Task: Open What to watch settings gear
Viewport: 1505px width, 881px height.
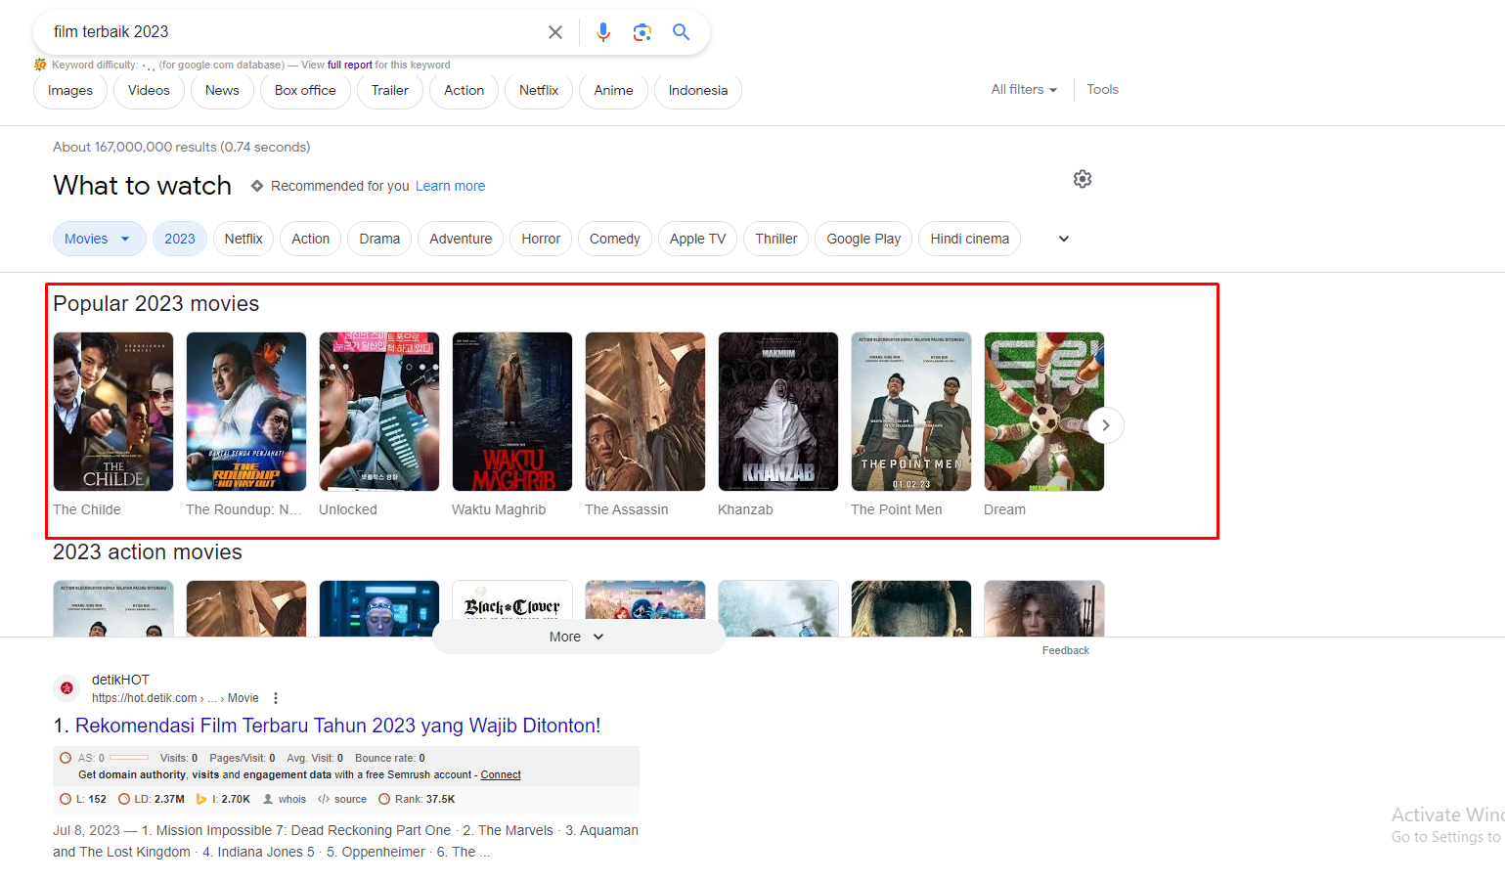Action: (1082, 179)
